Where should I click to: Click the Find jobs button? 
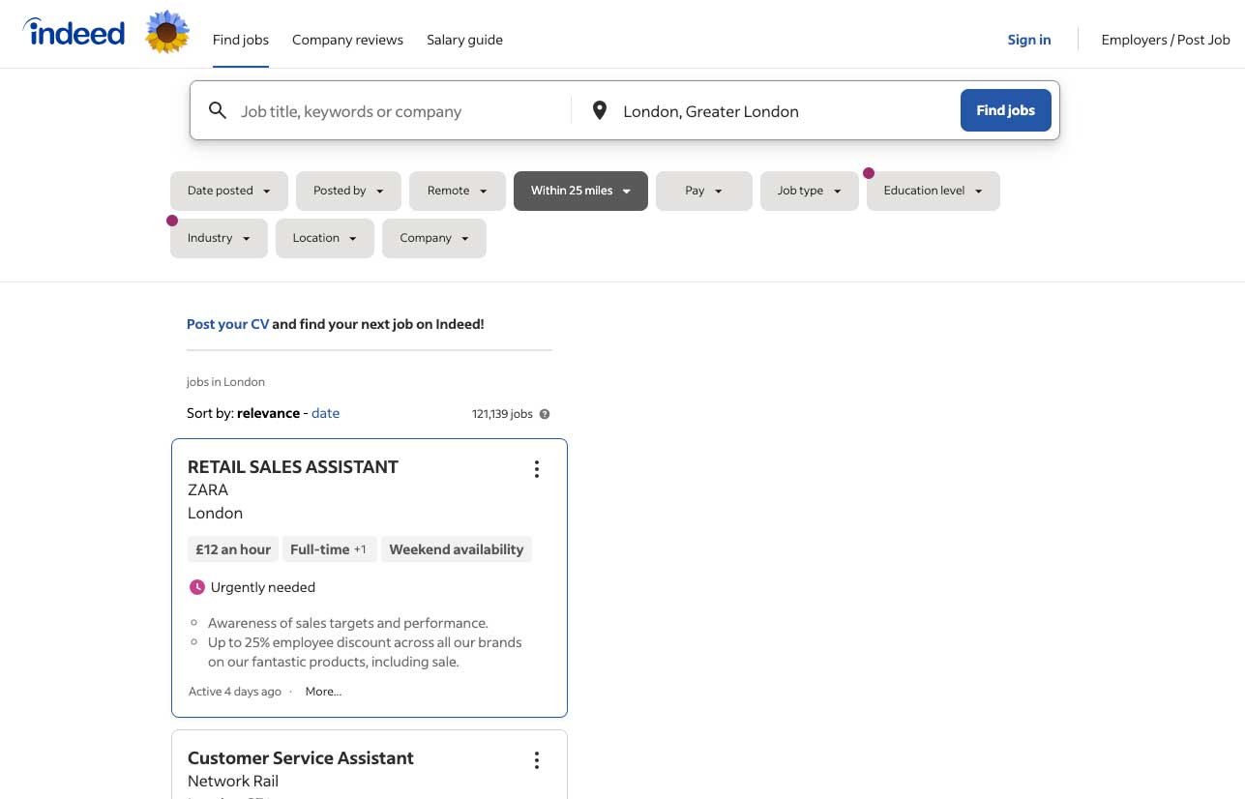1006,110
